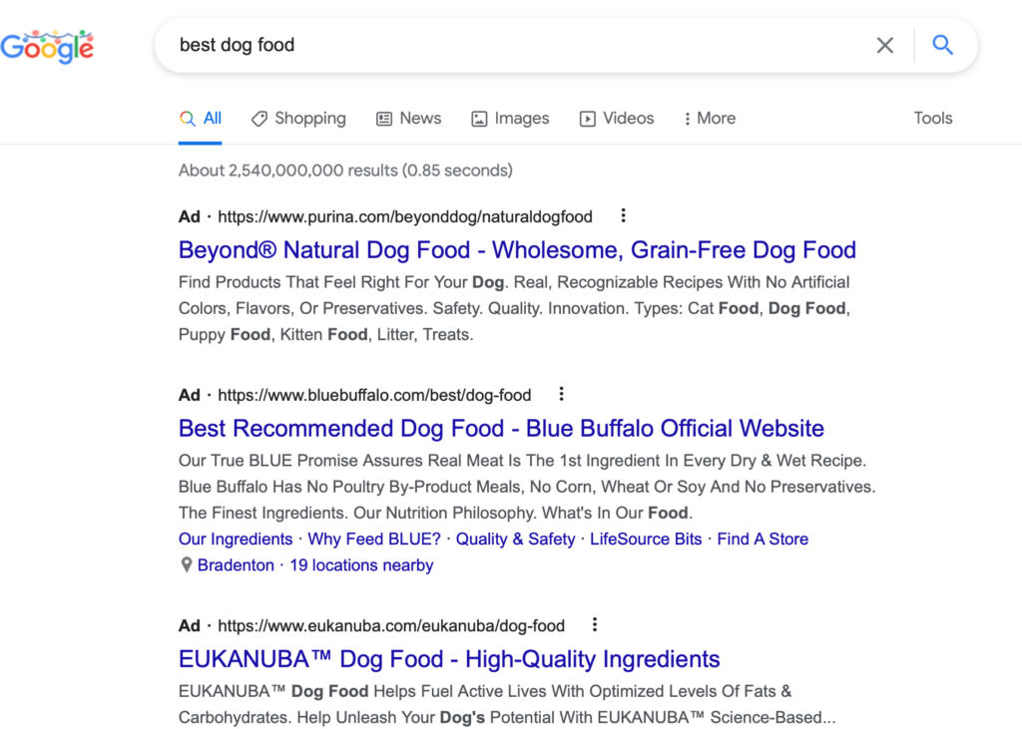Switch to the News results tab
Viewport: 1022px width, 729px height.
pyautogui.click(x=408, y=119)
